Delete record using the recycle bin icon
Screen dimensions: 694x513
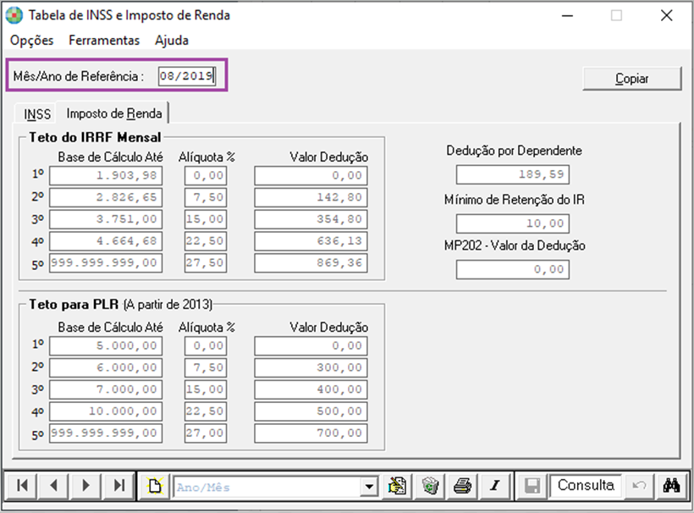tap(430, 486)
